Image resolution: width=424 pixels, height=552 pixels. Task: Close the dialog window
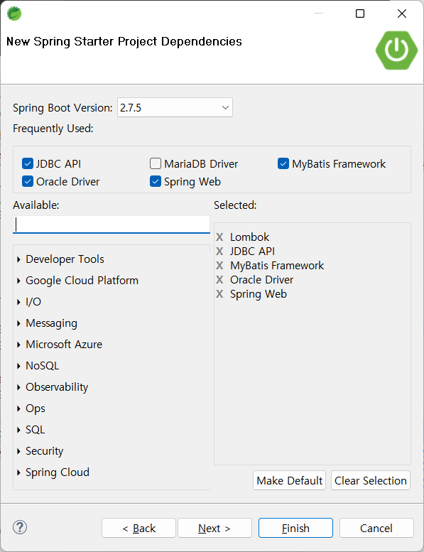tap(402, 13)
